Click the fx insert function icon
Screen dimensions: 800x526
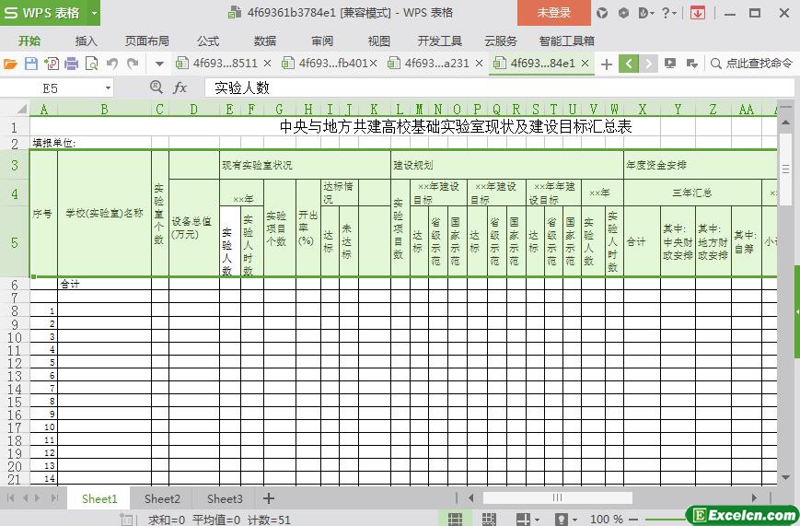coord(180,88)
